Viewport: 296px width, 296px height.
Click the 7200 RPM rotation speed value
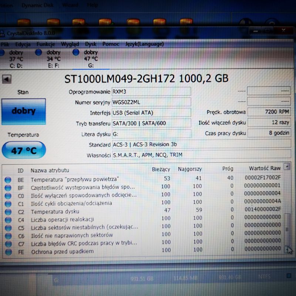(x=269, y=112)
